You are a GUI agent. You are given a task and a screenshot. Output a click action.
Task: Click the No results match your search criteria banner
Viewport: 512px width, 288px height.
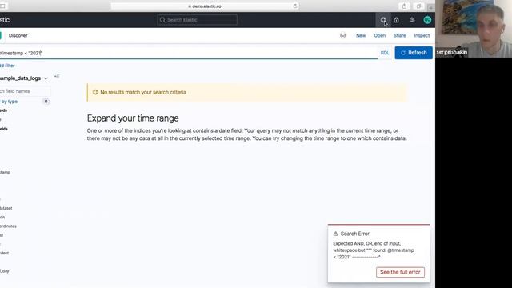click(x=247, y=93)
